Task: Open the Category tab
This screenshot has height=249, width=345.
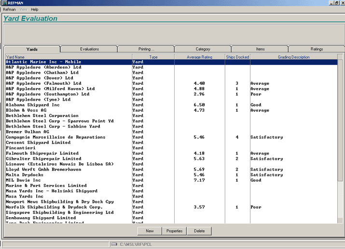Action: (203, 49)
